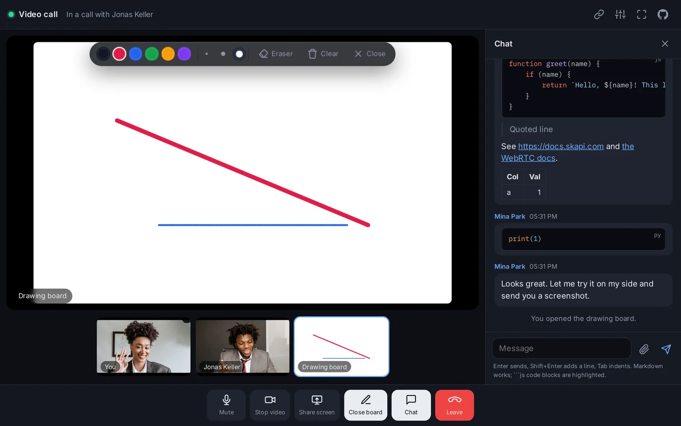The height and width of the screenshot is (426, 681).
Task: Open the docs.skapi.com link
Action: 561,146
